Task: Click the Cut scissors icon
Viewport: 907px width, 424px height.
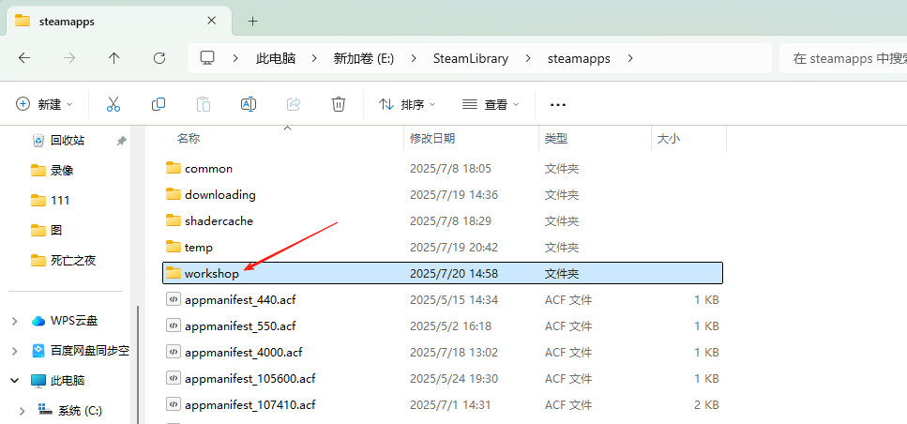Action: point(113,104)
